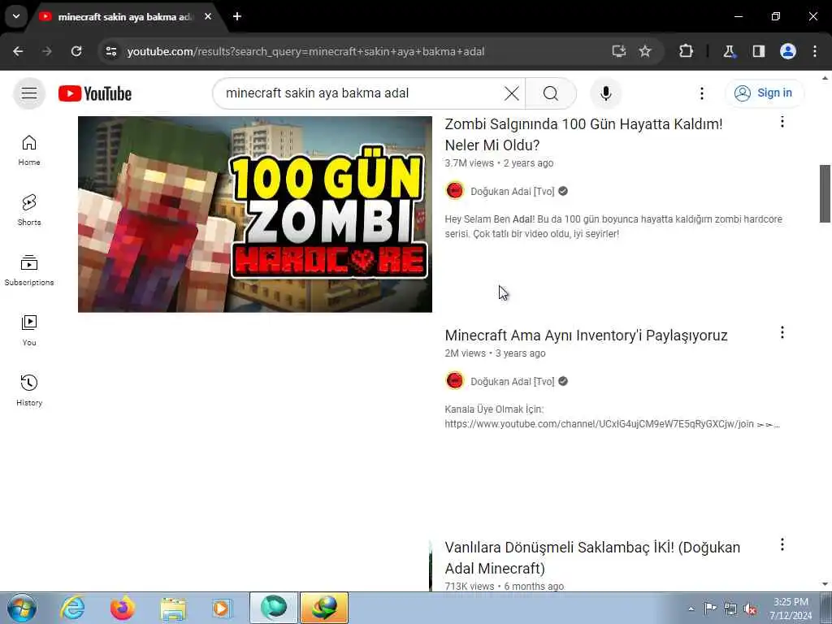Open a new browser tab

[x=237, y=16]
